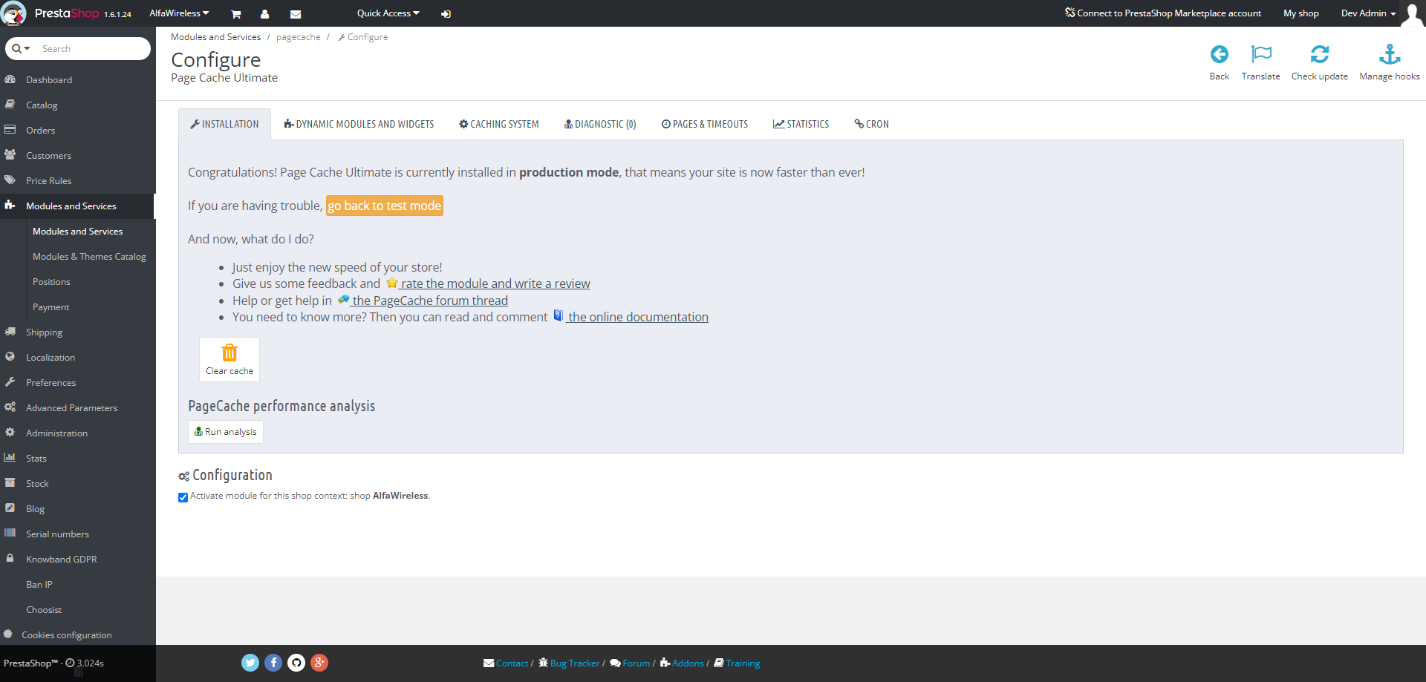The width and height of the screenshot is (1426, 682).
Task: Click the Manage hooks anchor icon
Action: [1390, 54]
